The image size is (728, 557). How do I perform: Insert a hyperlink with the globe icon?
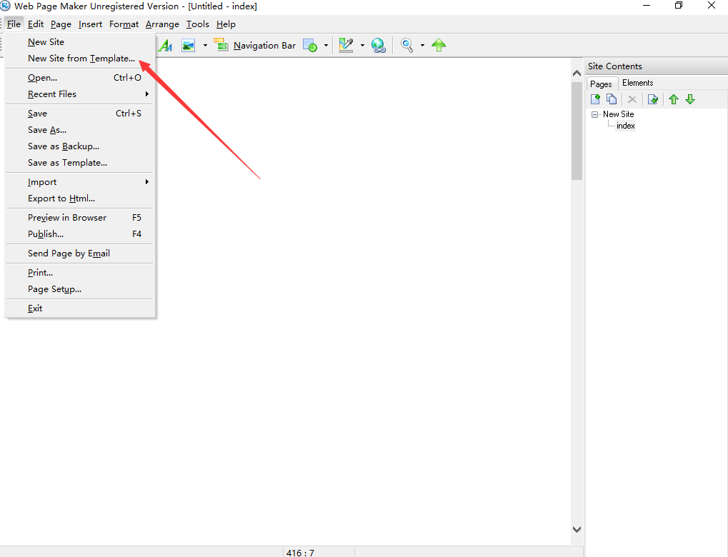pos(379,45)
